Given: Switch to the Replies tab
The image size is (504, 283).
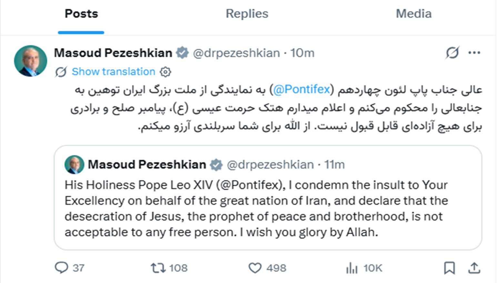Looking at the screenshot, I should pyautogui.click(x=247, y=14).
